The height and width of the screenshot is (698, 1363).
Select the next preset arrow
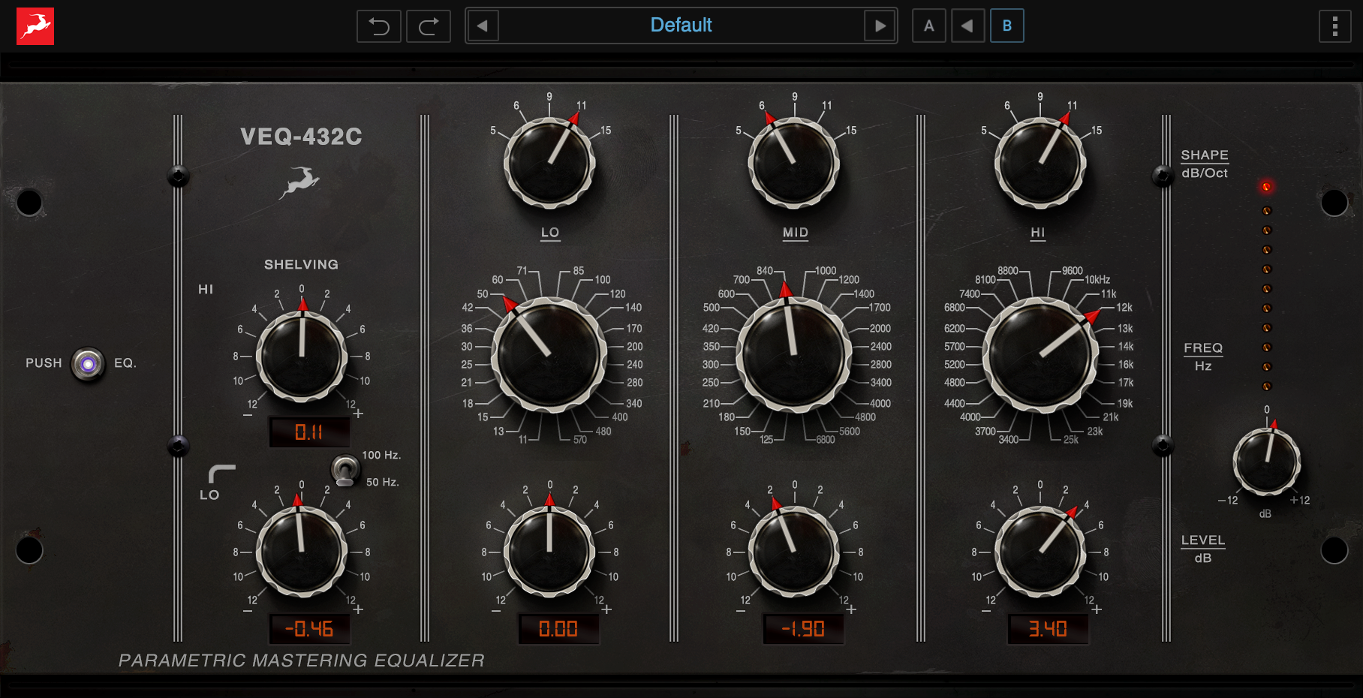(880, 26)
